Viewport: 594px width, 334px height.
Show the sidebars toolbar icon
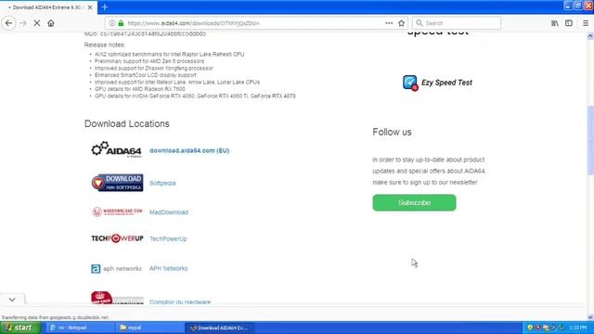point(569,23)
